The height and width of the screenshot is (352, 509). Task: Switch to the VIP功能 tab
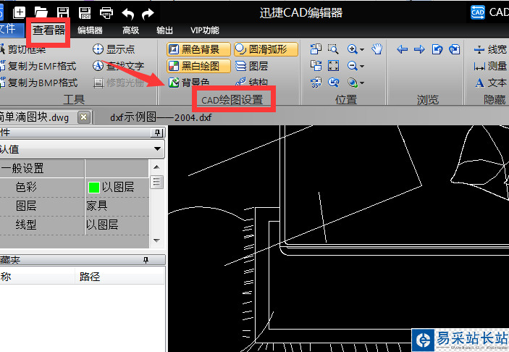click(x=204, y=30)
